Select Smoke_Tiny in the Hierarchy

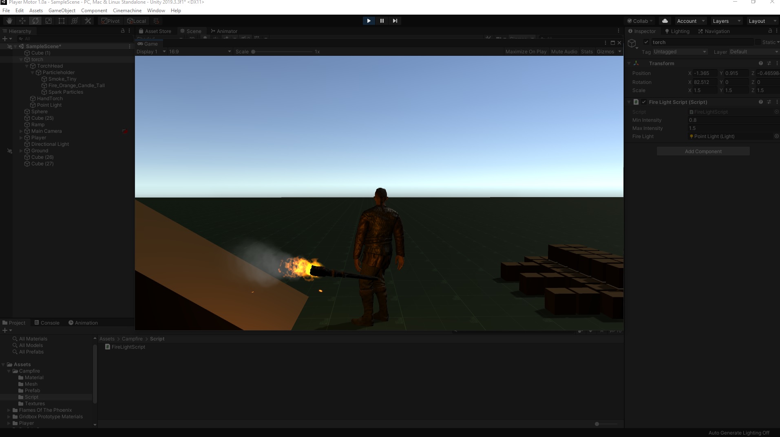pos(62,79)
